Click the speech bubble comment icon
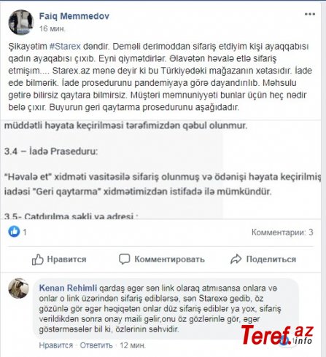 coord(125,259)
